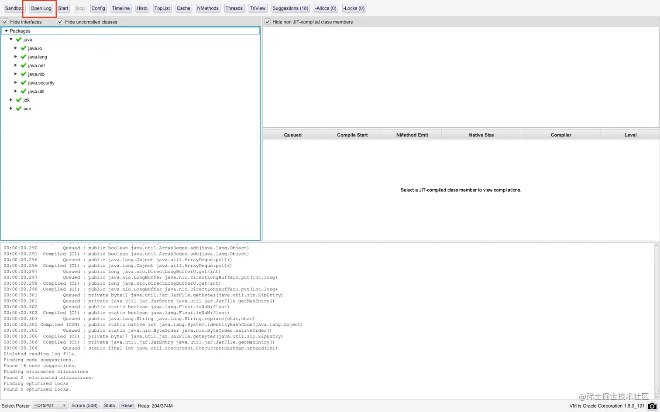Open the TopList view
660x412 pixels.
click(x=162, y=8)
